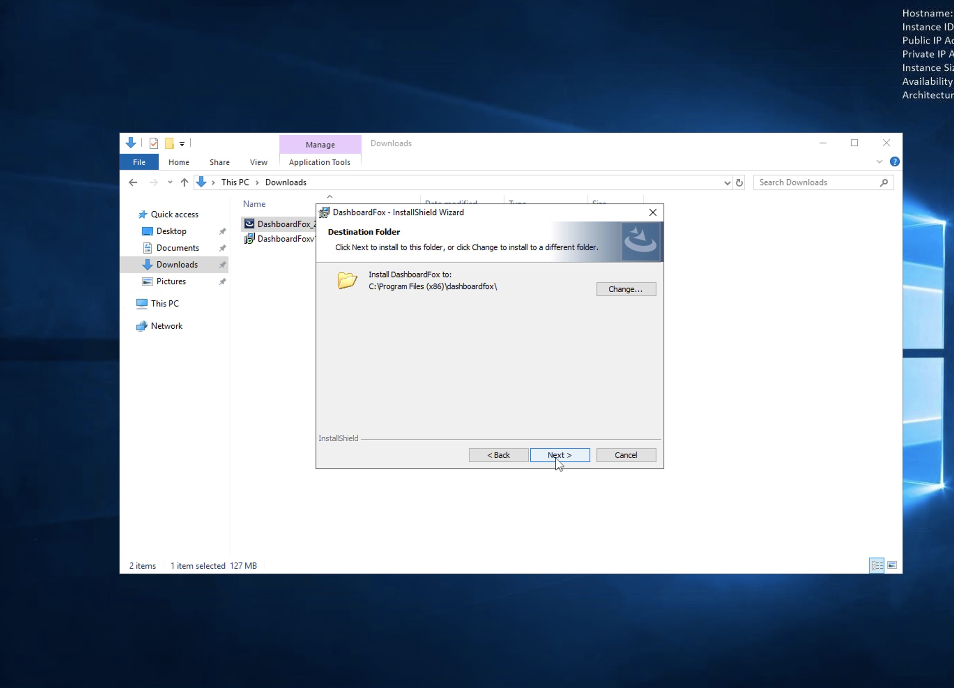The height and width of the screenshot is (688, 954).
Task: Click the pin icon beside Documents
Action: pyautogui.click(x=222, y=248)
